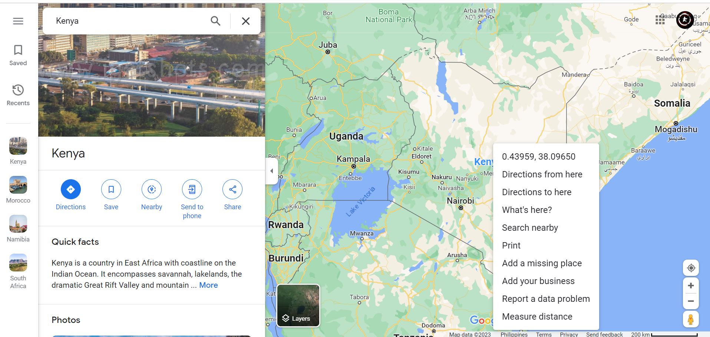The height and width of the screenshot is (337, 710).
Task: Share the Kenya location
Action: (232, 195)
